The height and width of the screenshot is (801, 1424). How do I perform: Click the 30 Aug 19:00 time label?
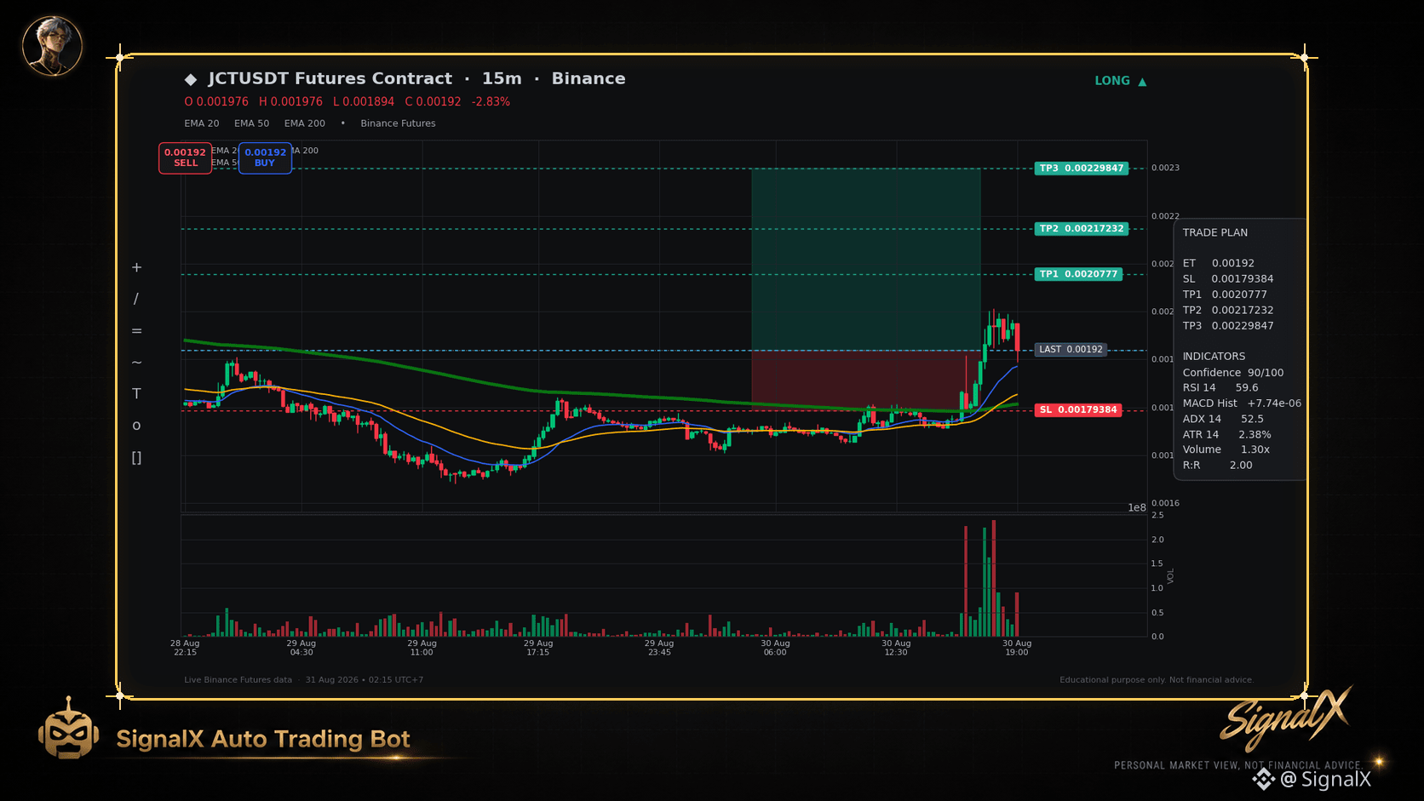(x=1017, y=648)
